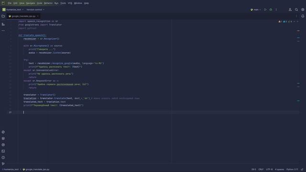Open line and column position indicator
Screen dimensions: 306x172
pos(254,170)
